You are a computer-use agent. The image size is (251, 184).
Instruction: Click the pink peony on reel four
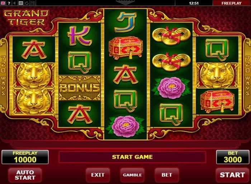[x=171, y=88]
